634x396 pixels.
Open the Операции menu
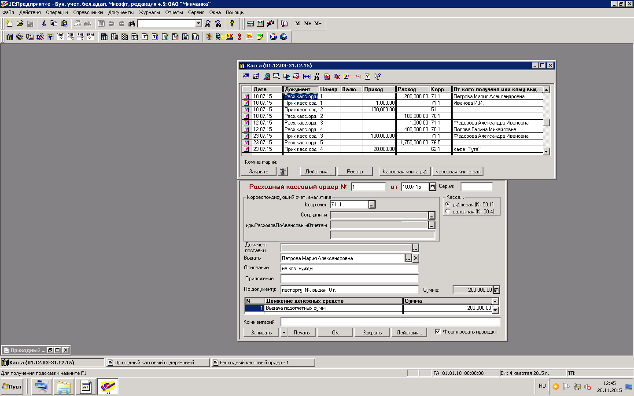(57, 12)
